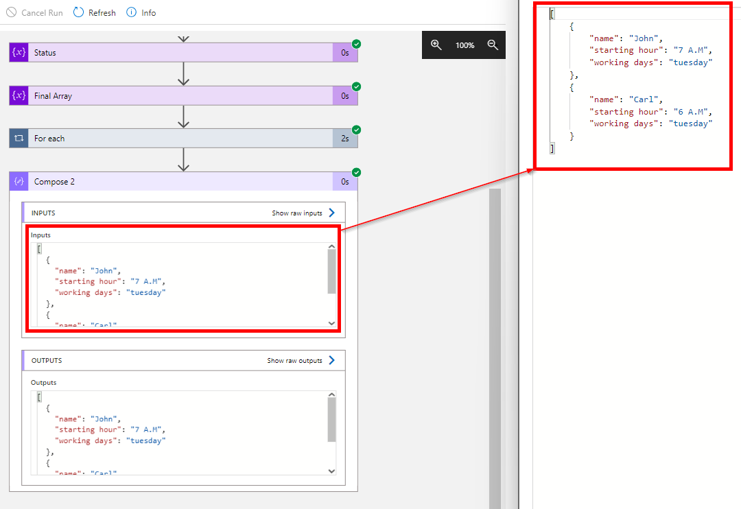Click Outputs box scroll up arrow

(x=332, y=394)
